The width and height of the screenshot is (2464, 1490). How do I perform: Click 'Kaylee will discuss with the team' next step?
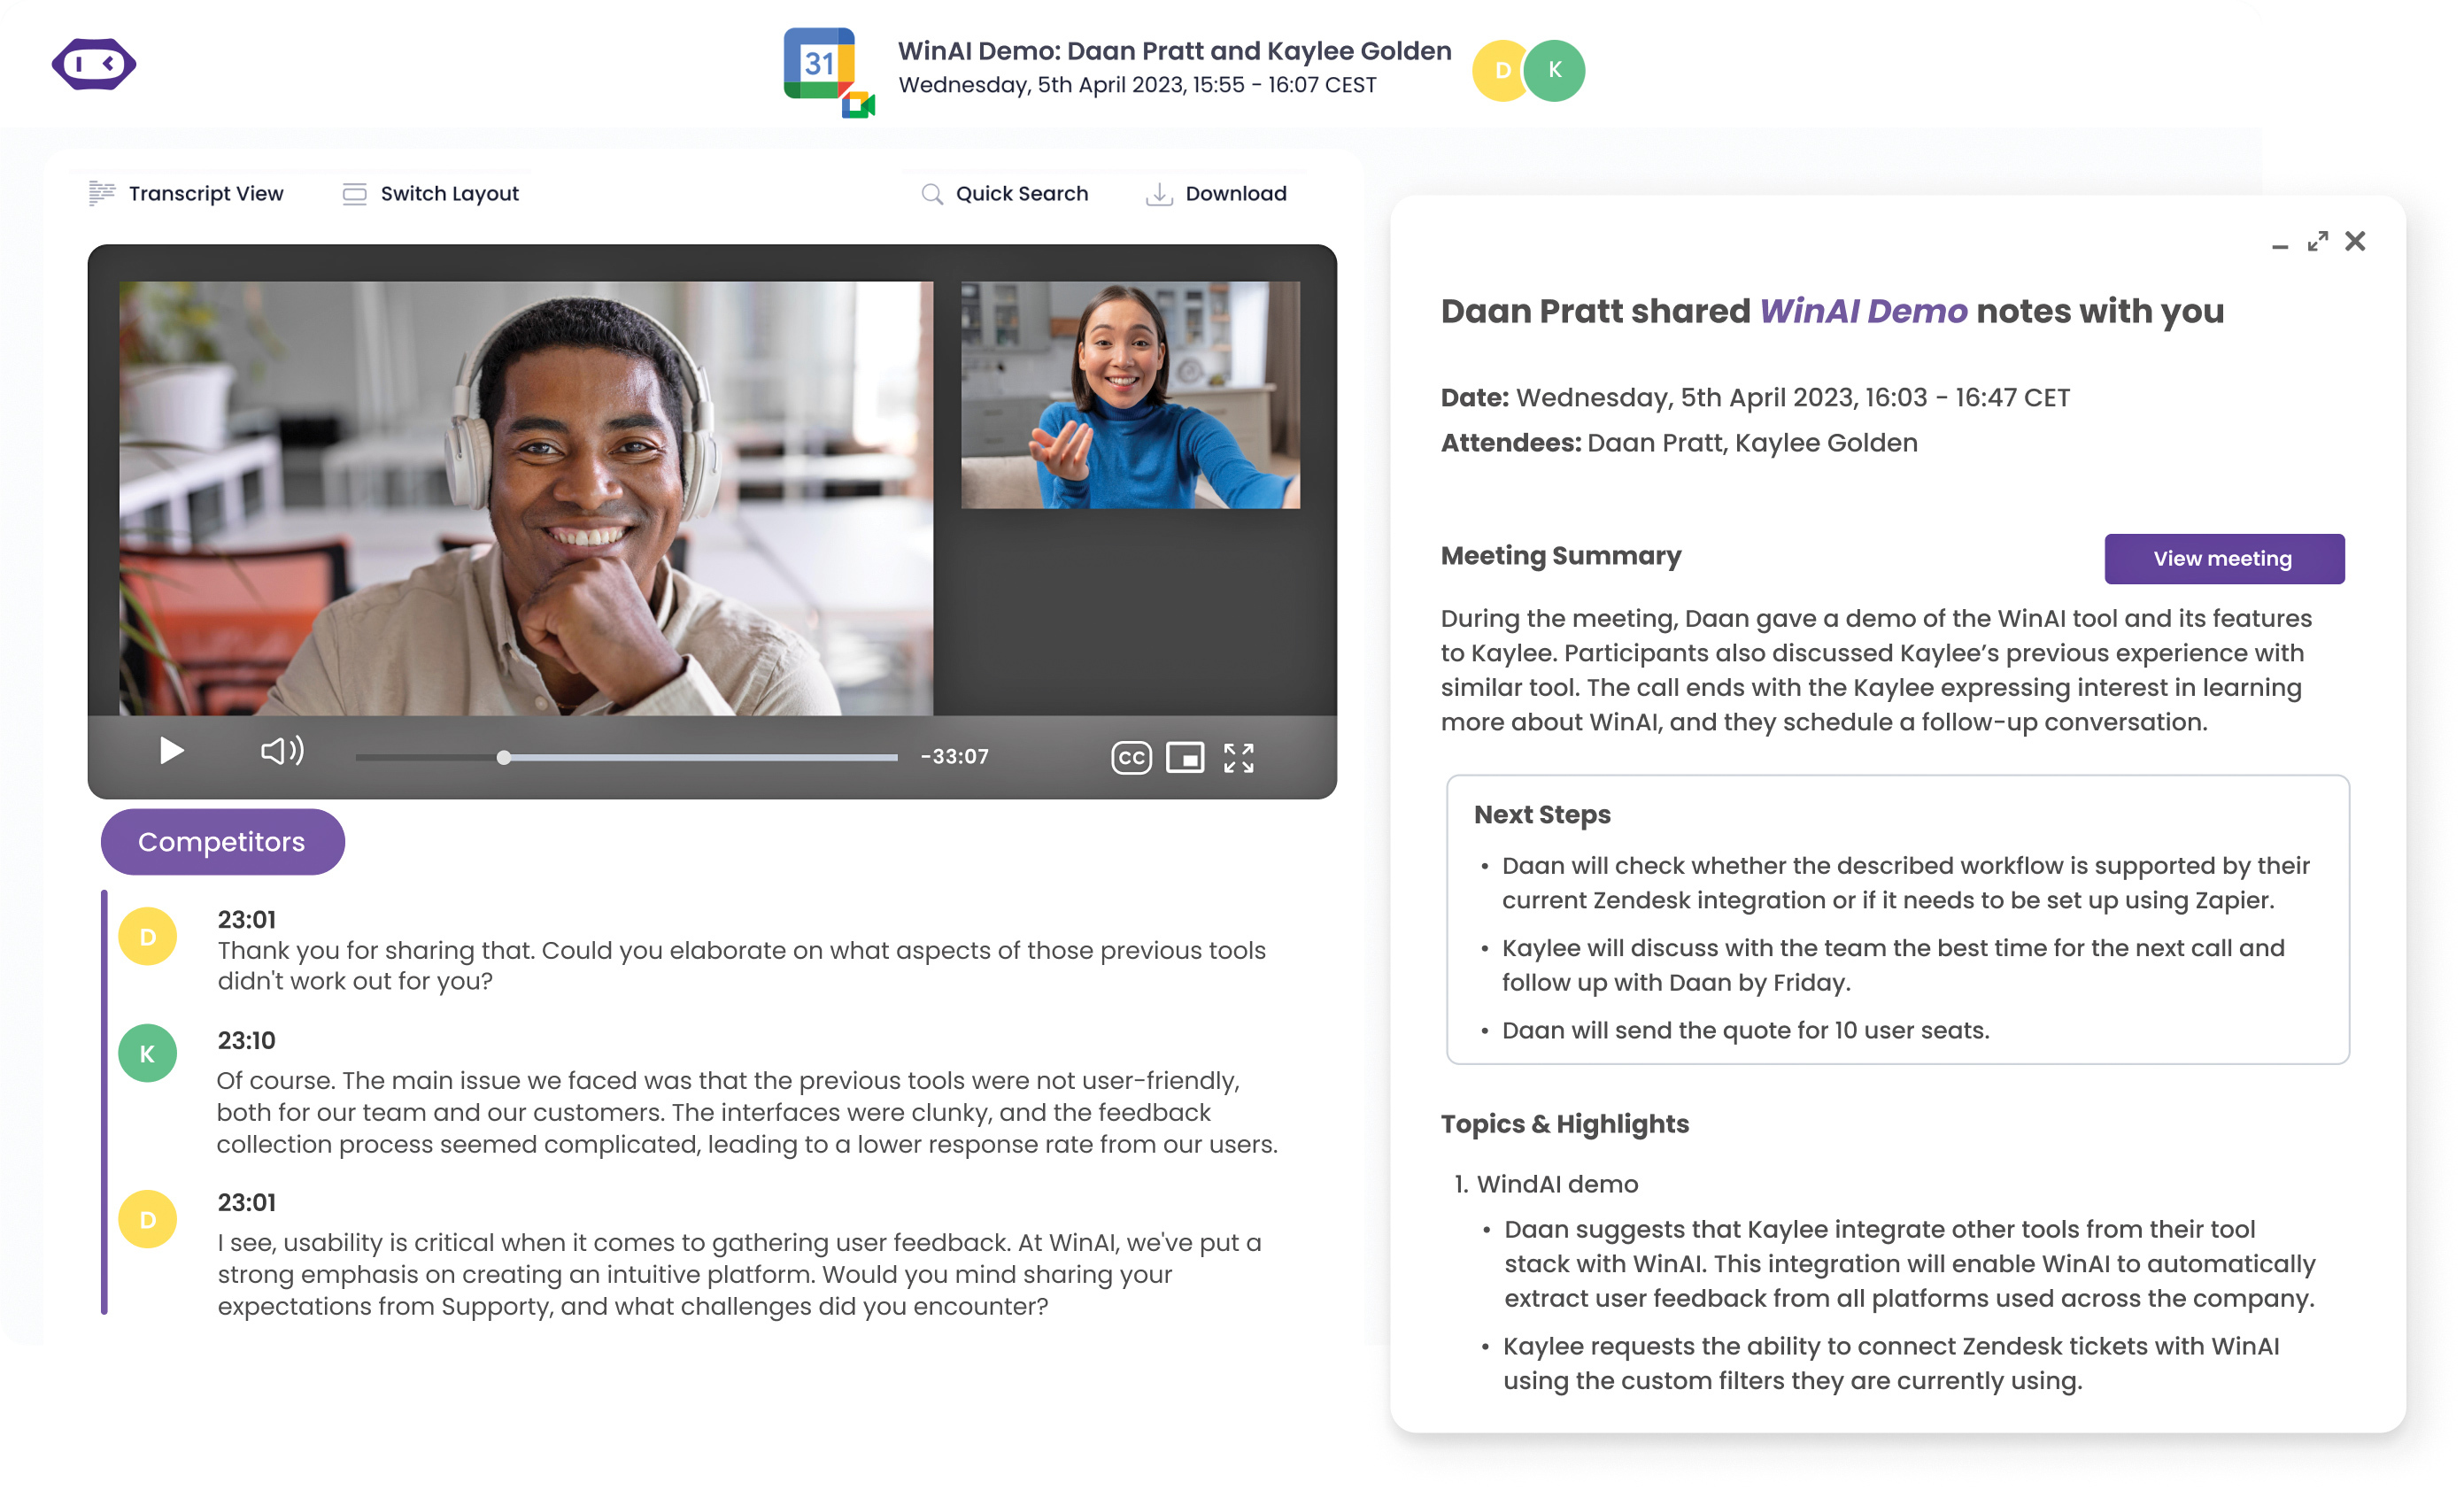tap(1893, 965)
